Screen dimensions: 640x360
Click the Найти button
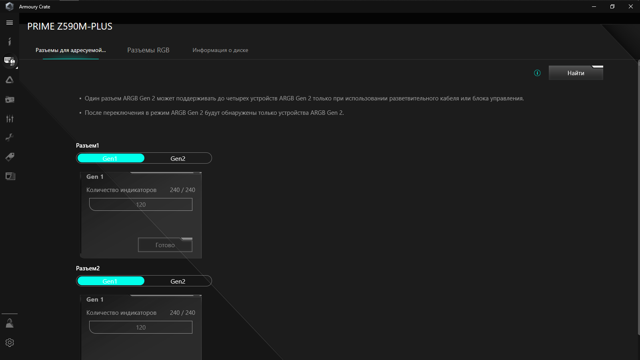point(576,73)
